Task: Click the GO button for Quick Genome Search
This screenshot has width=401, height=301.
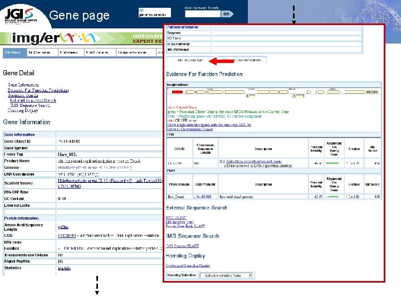Action: (x=227, y=14)
